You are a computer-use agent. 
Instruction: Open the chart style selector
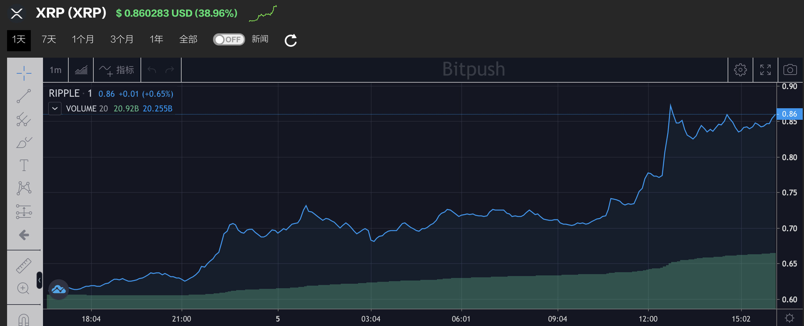81,70
